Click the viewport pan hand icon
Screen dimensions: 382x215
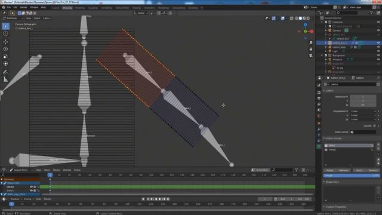(x=310, y=49)
